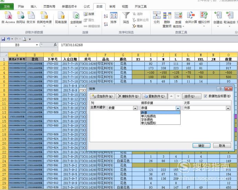Sort descending Z to A icon
Image resolution: width=238 pixels, height=190 pixels.
(106, 24)
